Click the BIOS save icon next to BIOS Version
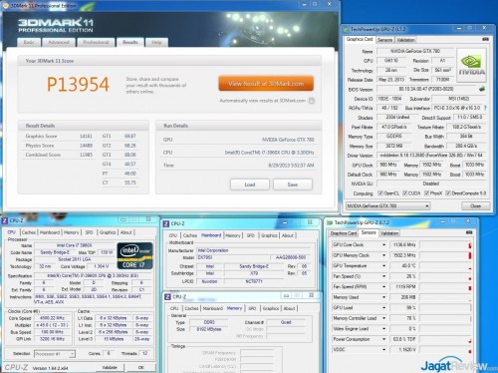The image size is (498, 373). (482, 89)
